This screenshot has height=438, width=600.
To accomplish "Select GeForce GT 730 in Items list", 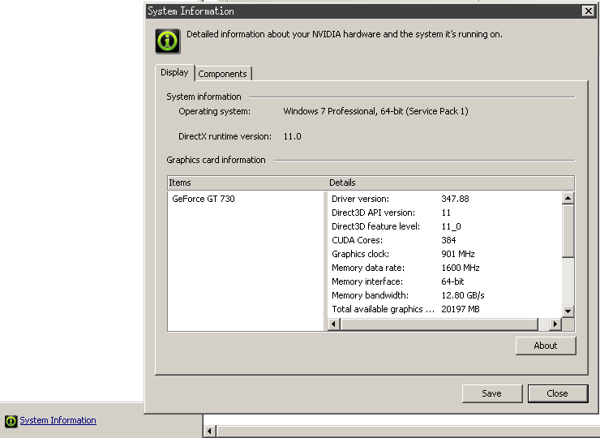I will (204, 199).
